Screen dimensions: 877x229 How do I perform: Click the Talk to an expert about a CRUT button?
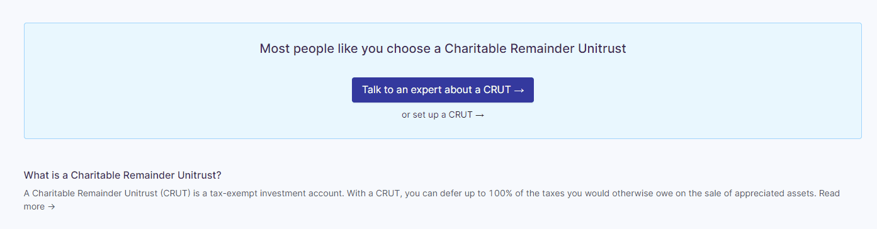click(x=443, y=90)
